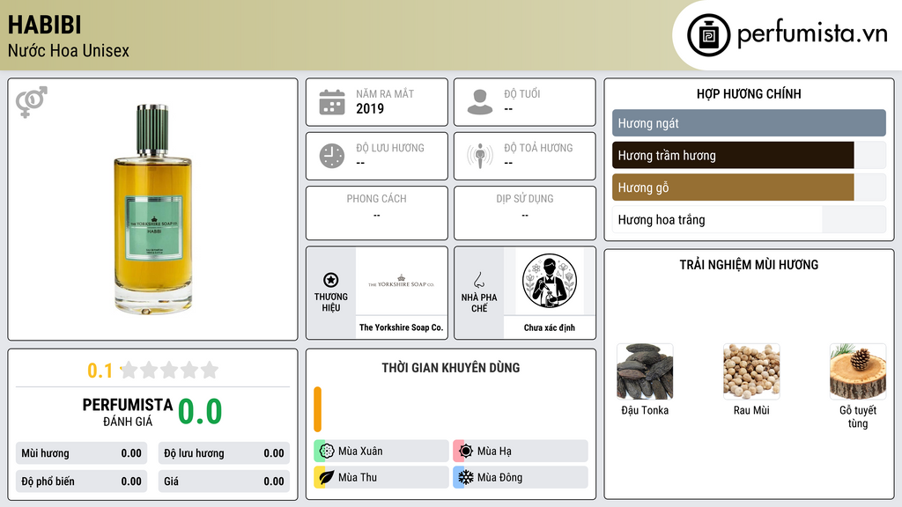The width and height of the screenshot is (902, 507).
Task: Click the Mùi hương 0.00 score row
Action: (x=82, y=453)
